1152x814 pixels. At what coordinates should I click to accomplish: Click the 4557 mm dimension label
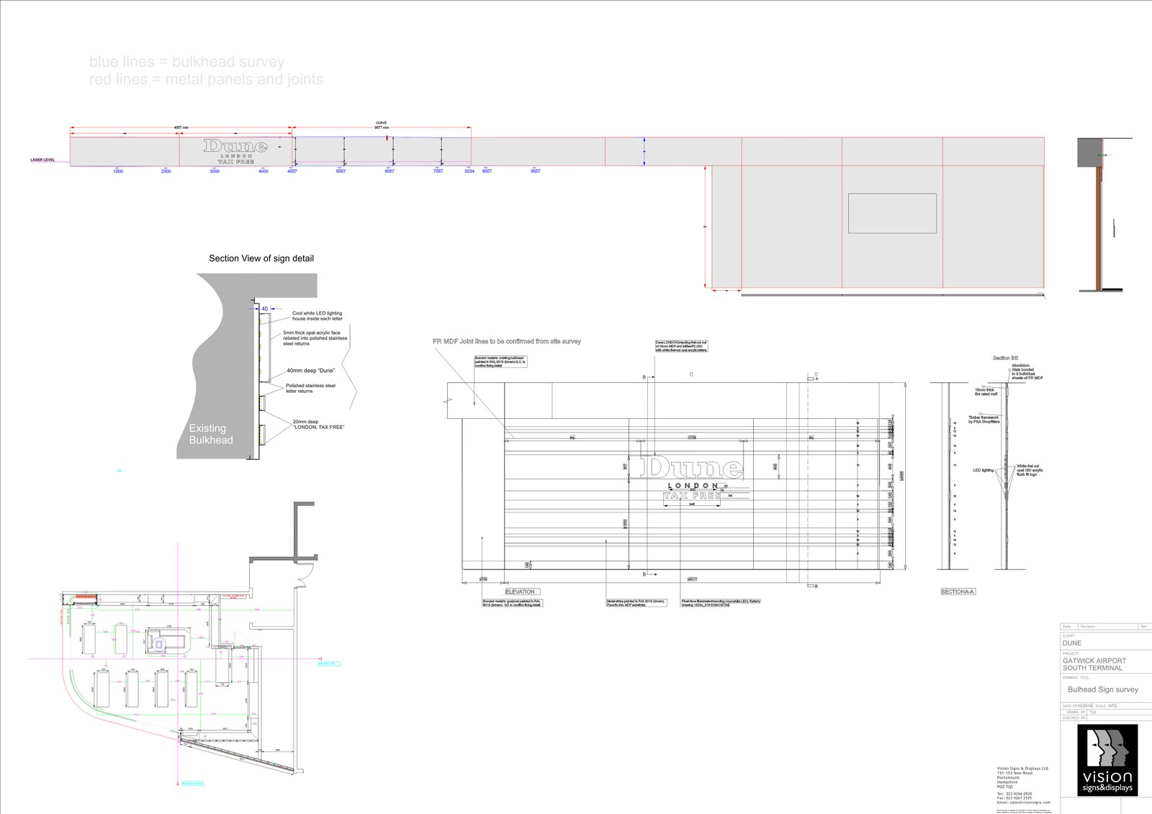[181, 127]
